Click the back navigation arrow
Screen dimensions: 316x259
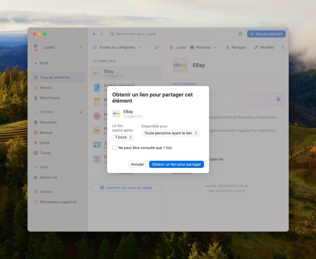(x=94, y=34)
